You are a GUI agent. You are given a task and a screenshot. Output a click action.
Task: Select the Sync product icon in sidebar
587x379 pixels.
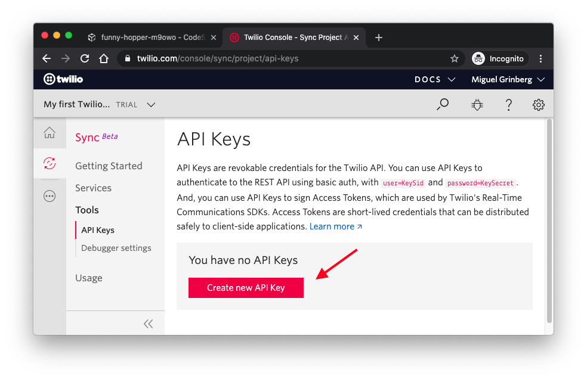point(50,163)
